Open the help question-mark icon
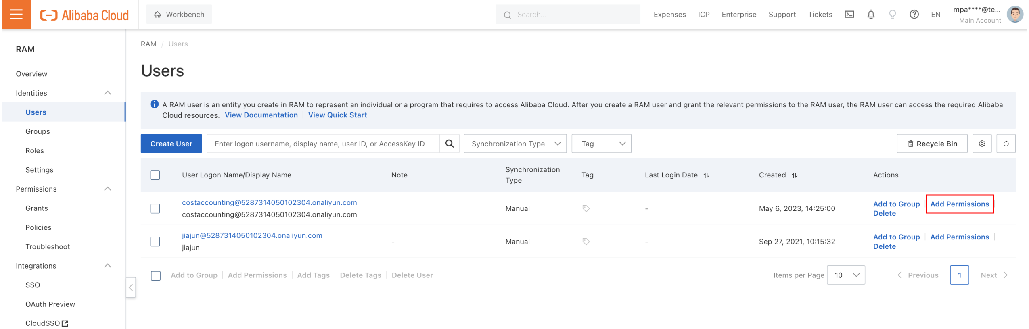The image size is (1029, 329). (x=914, y=15)
